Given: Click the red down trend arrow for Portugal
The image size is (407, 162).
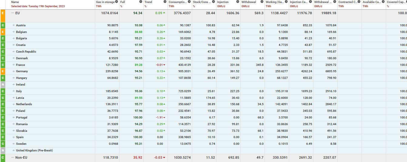Looking at the screenshot, I should (164, 118).
